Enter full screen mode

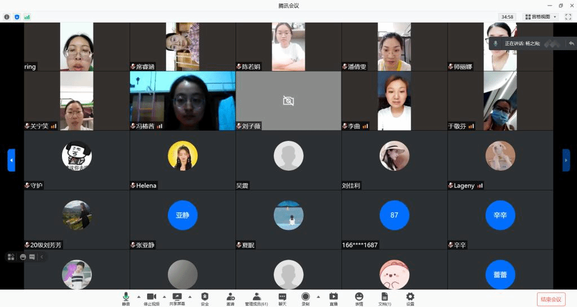click(x=568, y=17)
